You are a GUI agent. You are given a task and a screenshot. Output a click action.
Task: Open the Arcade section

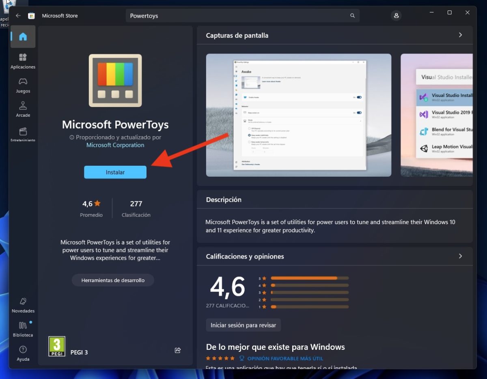(x=23, y=109)
